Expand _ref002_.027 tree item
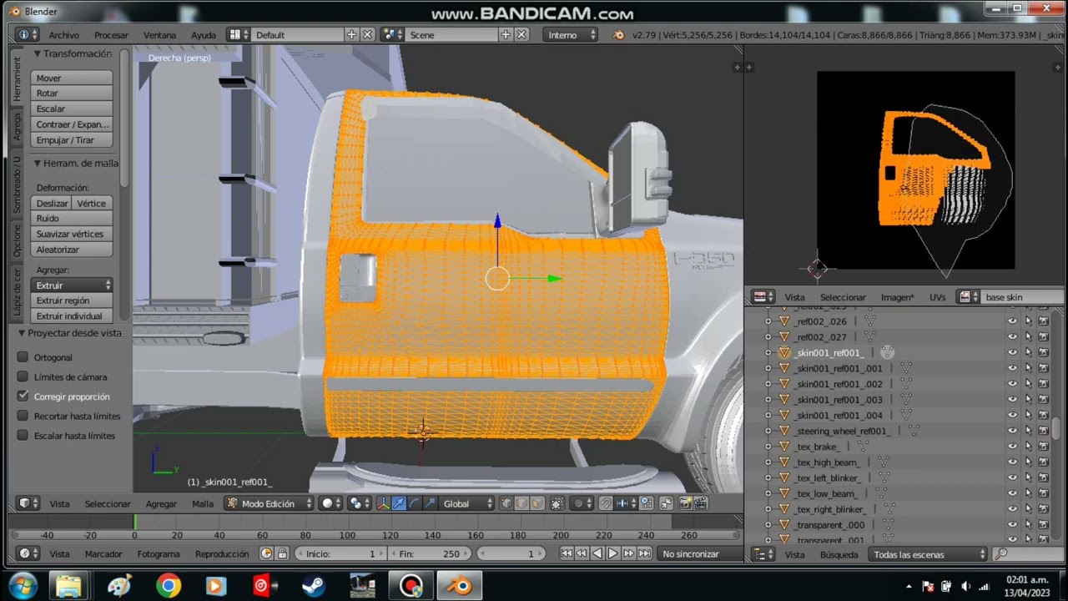Screen dimensions: 1068x601 768,337
